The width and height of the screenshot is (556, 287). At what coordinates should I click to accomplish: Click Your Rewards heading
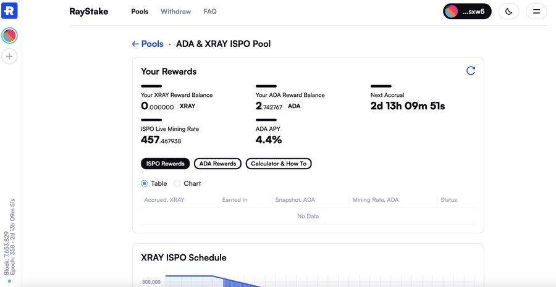click(169, 71)
